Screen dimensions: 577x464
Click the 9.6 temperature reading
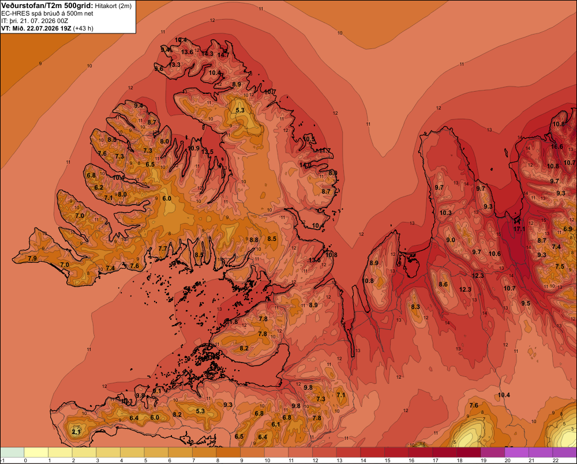point(159,69)
